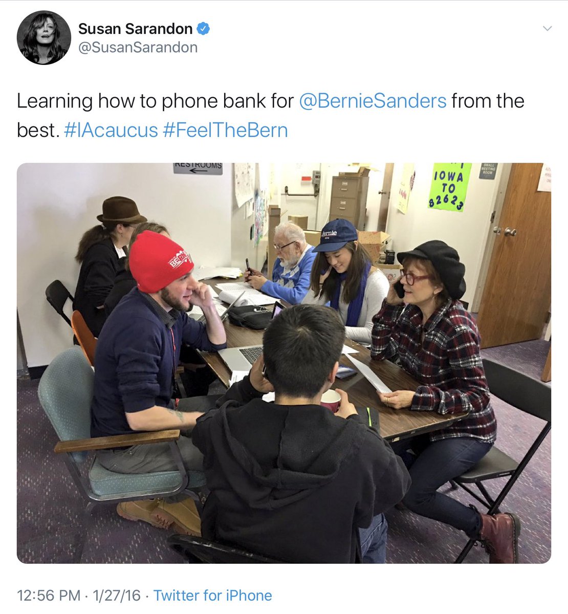Tap the red Bernie beanie in photo
Viewport: 568px width, 614px height.
[x=160, y=261]
